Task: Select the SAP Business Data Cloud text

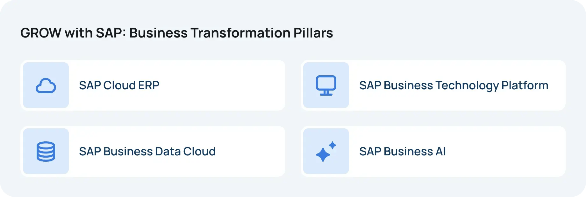Action: 147,152
